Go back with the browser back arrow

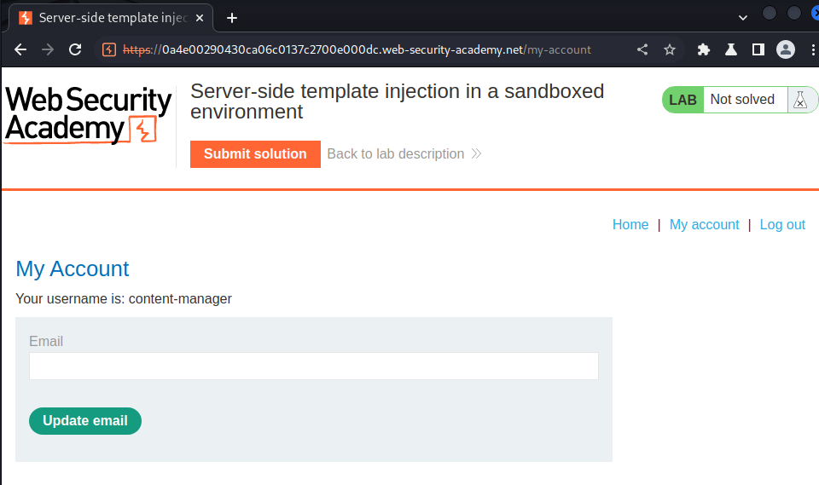[x=20, y=49]
